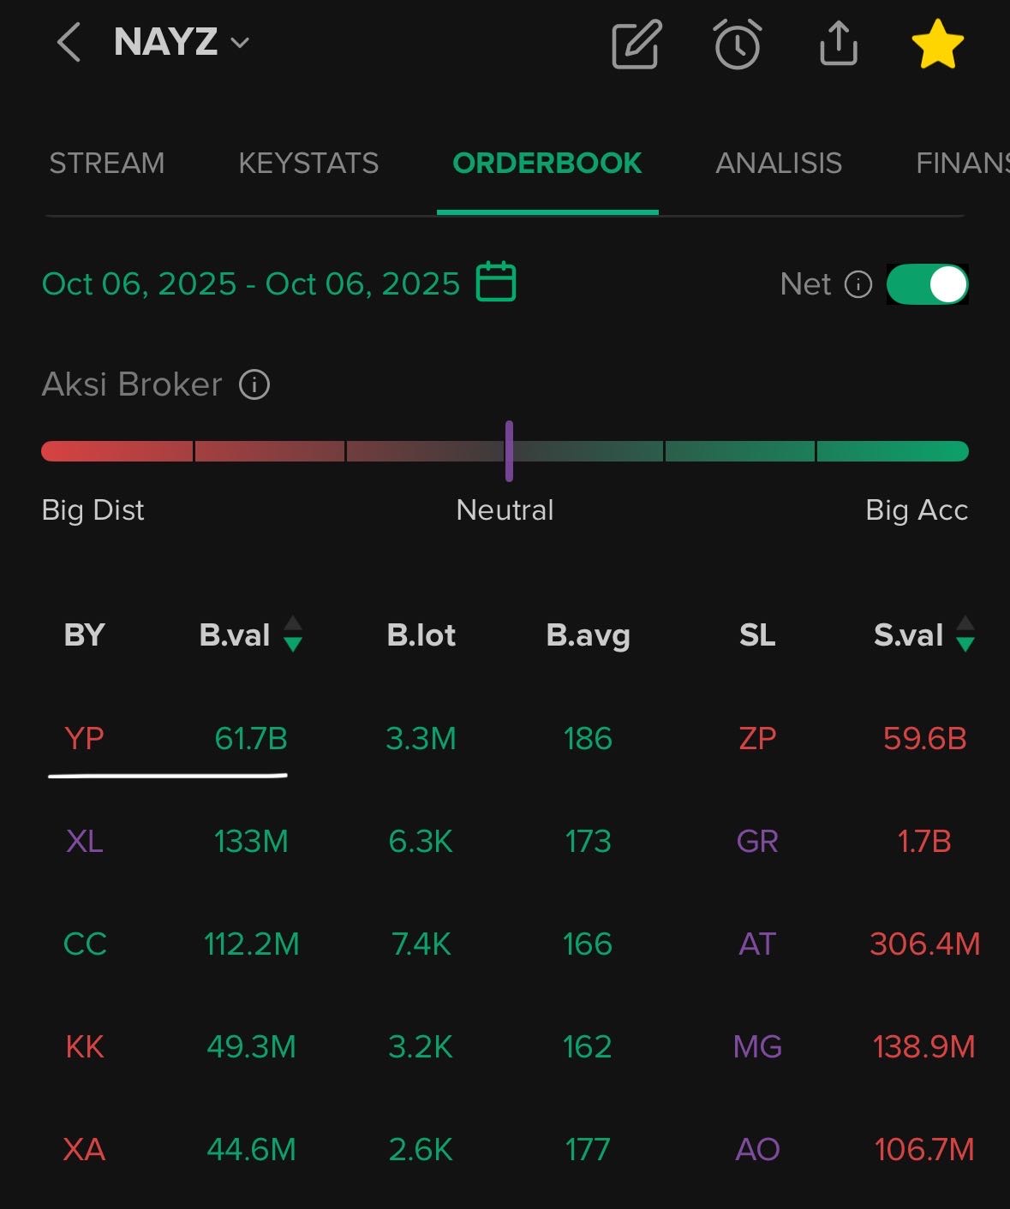Open buyer broker YP row
This screenshot has height=1209, width=1010.
coord(84,738)
